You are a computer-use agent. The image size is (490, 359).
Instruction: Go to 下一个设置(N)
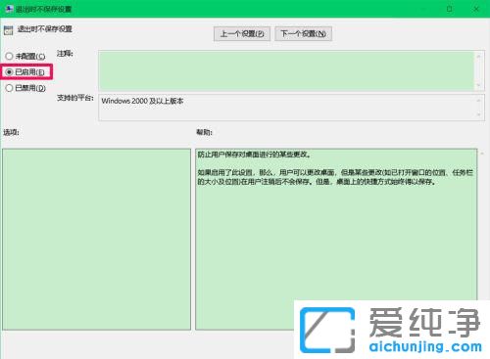pos(304,33)
